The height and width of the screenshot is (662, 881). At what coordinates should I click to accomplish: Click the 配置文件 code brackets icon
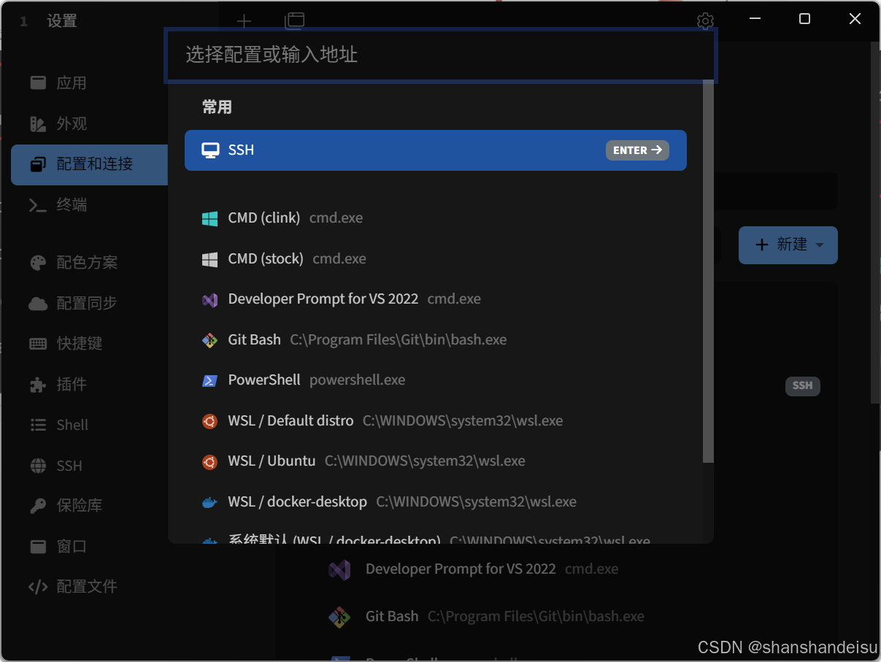click(38, 587)
